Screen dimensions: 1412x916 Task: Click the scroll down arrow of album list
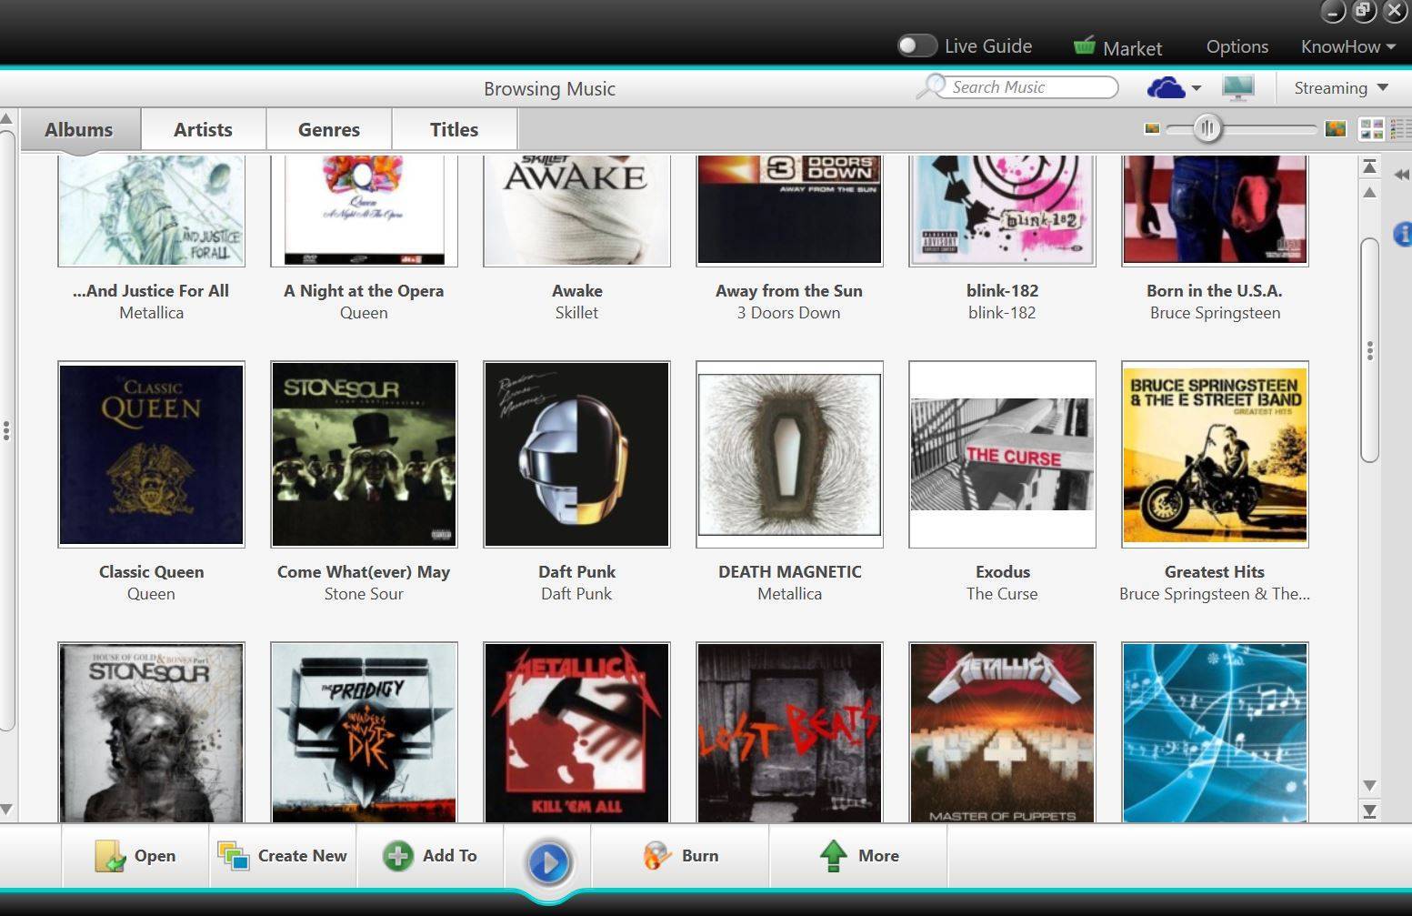tap(1369, 785)
